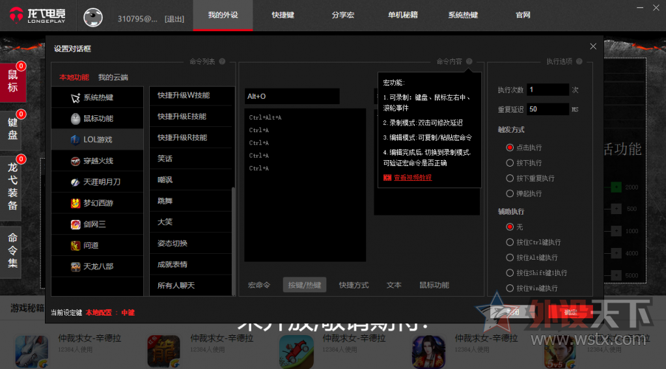Select the 鼠标功能 mouse icon

point(76,118)
